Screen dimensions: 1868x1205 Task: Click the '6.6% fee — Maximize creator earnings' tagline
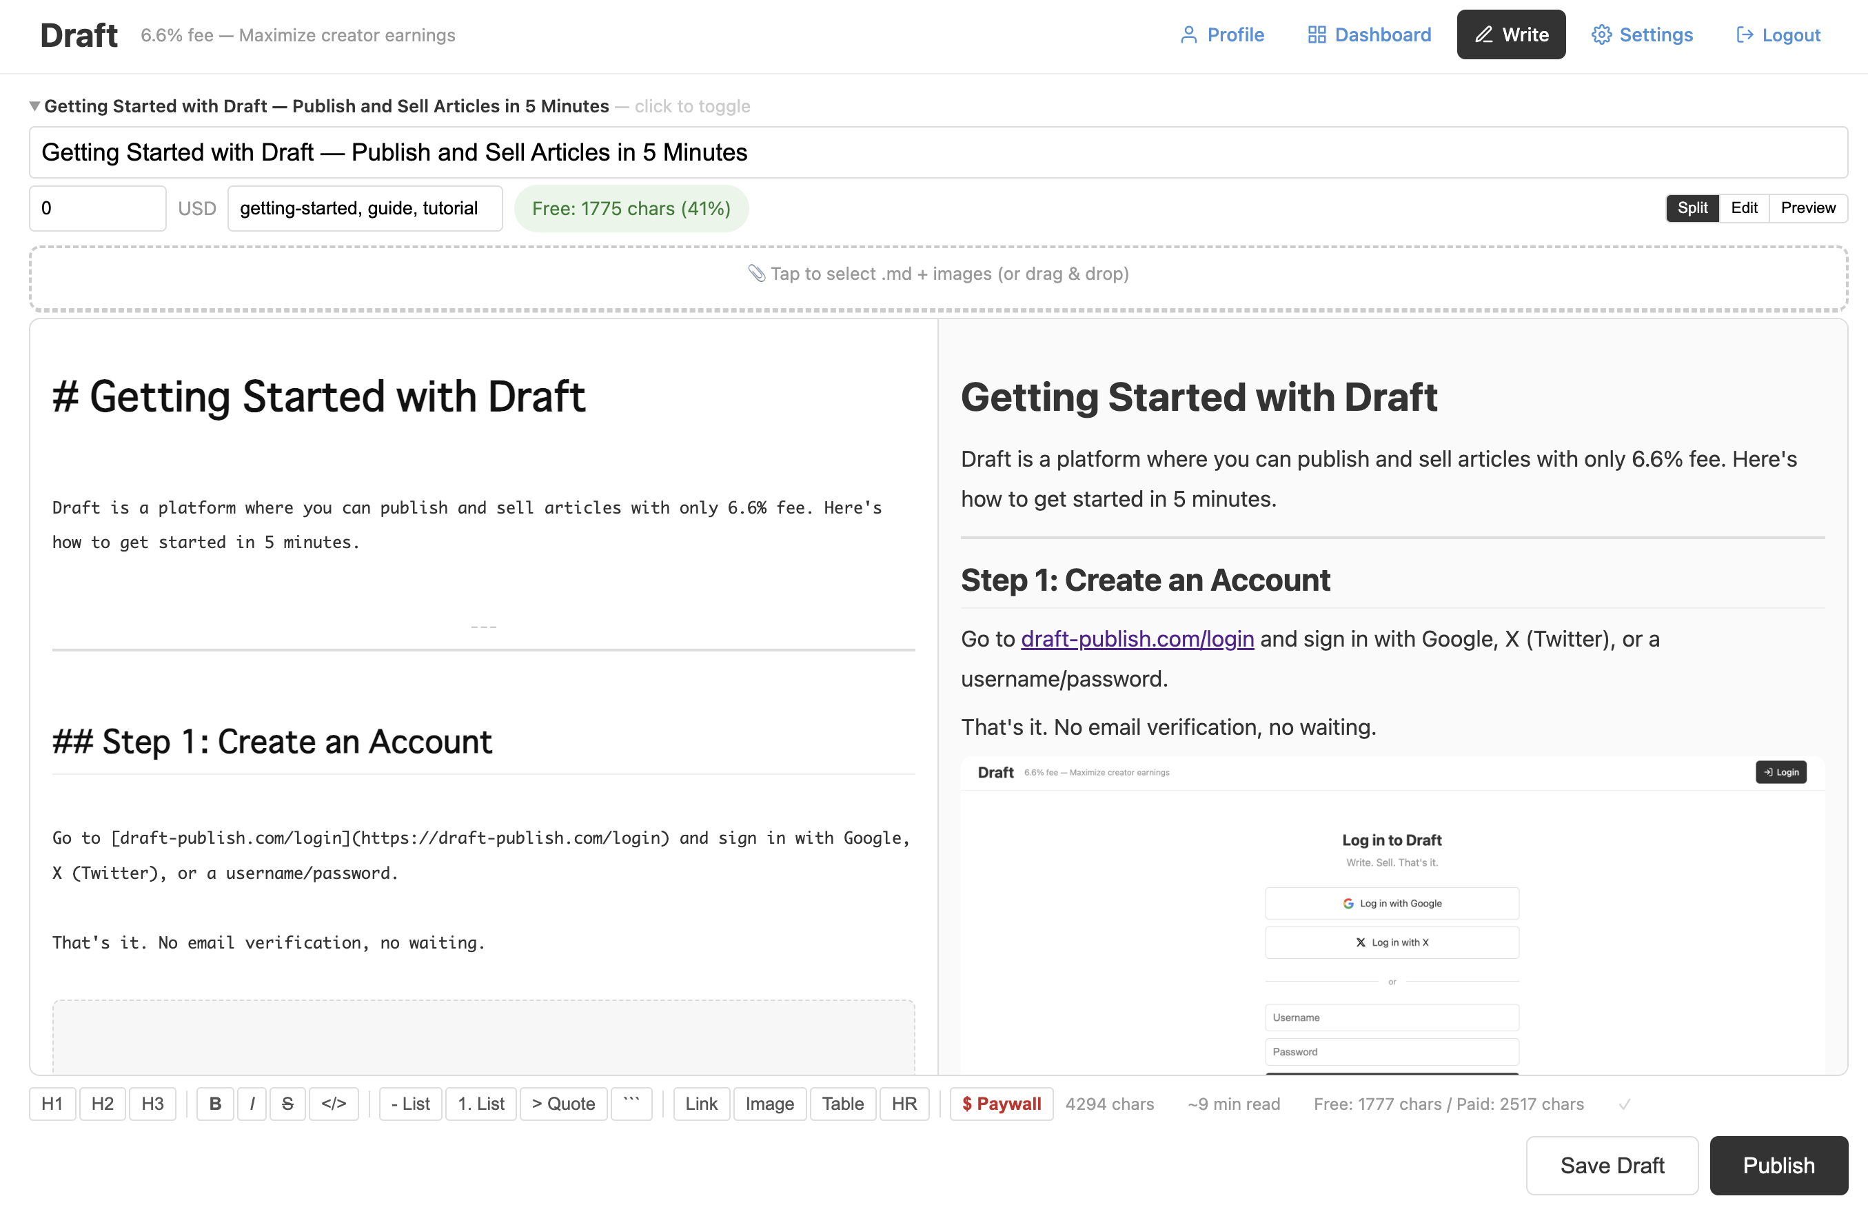(298, 35)
